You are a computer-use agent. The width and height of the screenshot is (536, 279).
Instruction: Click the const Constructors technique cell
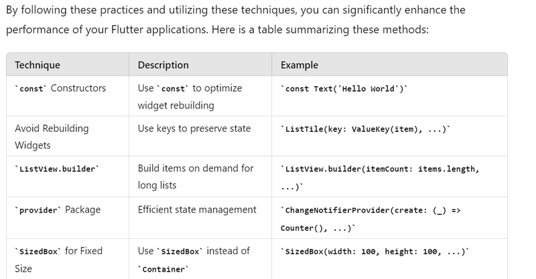point(60,88)
